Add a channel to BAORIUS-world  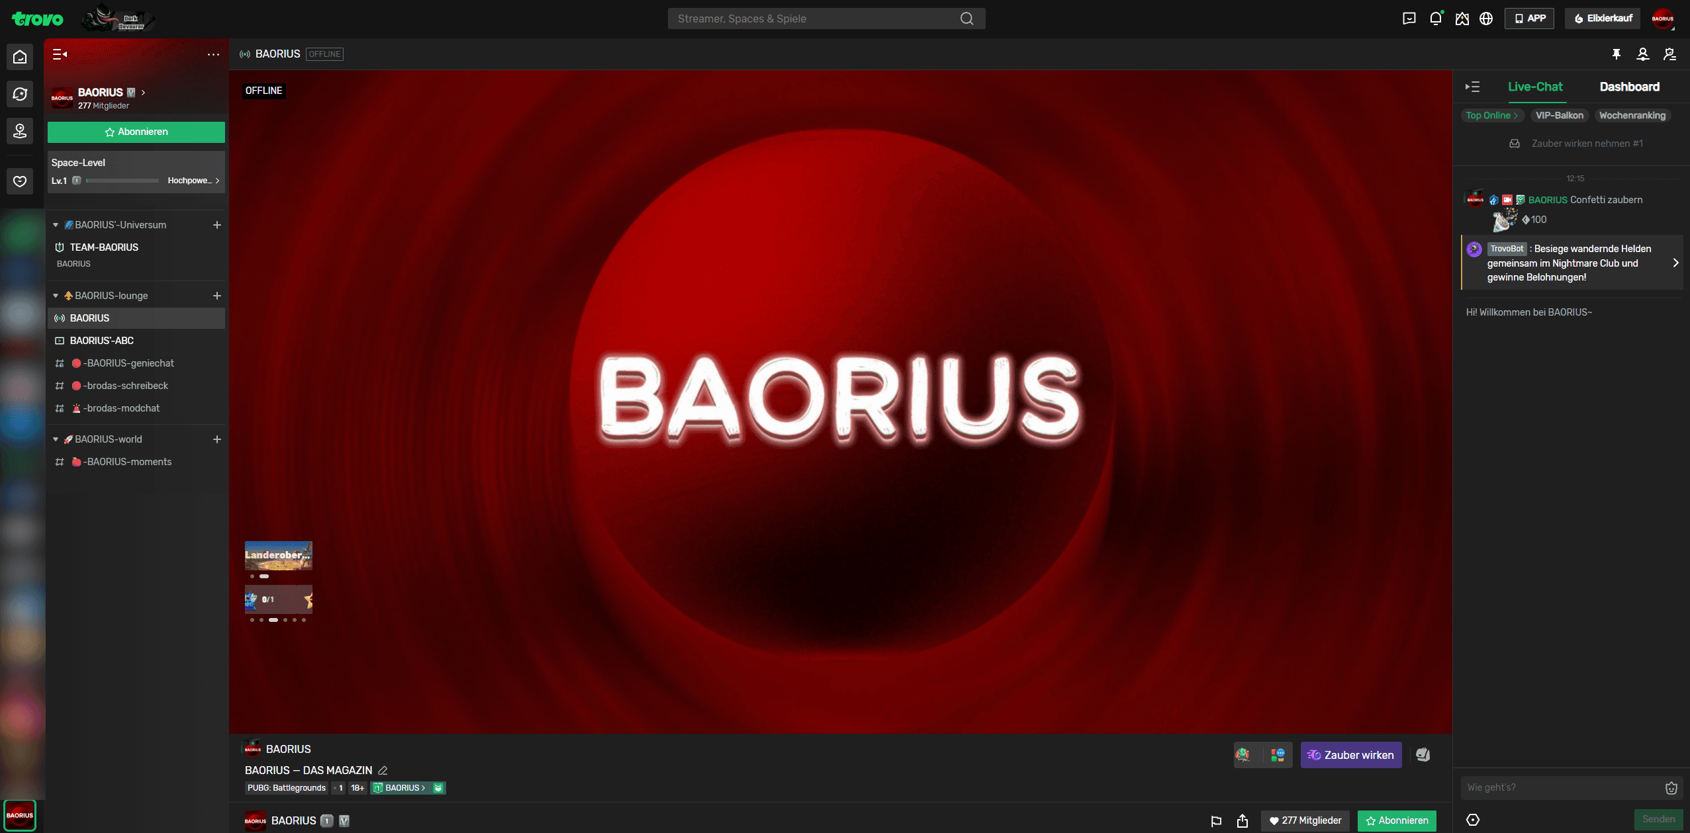pyautogui.click(x=216, y=439)
